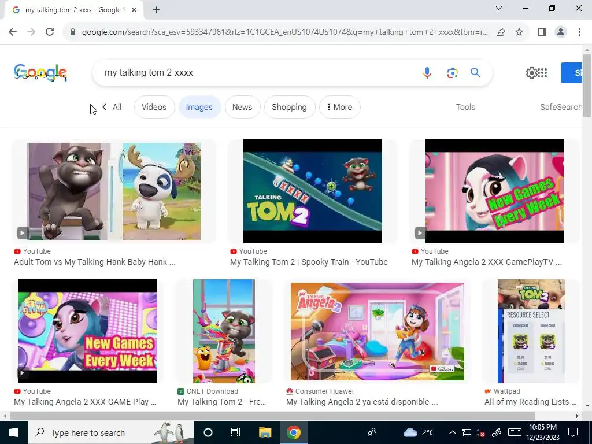The height and width of the screenshot is (444, 592).
Task: Click 'My Talking Tom 2 - Fre...' link
Action: coord(221,402)
